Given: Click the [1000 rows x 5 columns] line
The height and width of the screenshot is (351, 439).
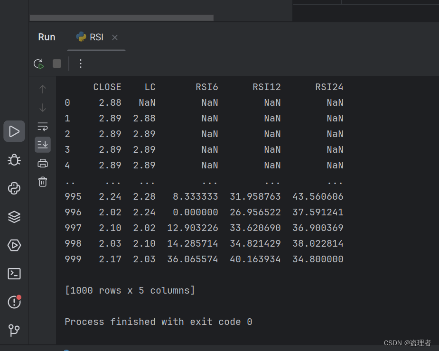Looking at the screenshot, I should (130, 291).
